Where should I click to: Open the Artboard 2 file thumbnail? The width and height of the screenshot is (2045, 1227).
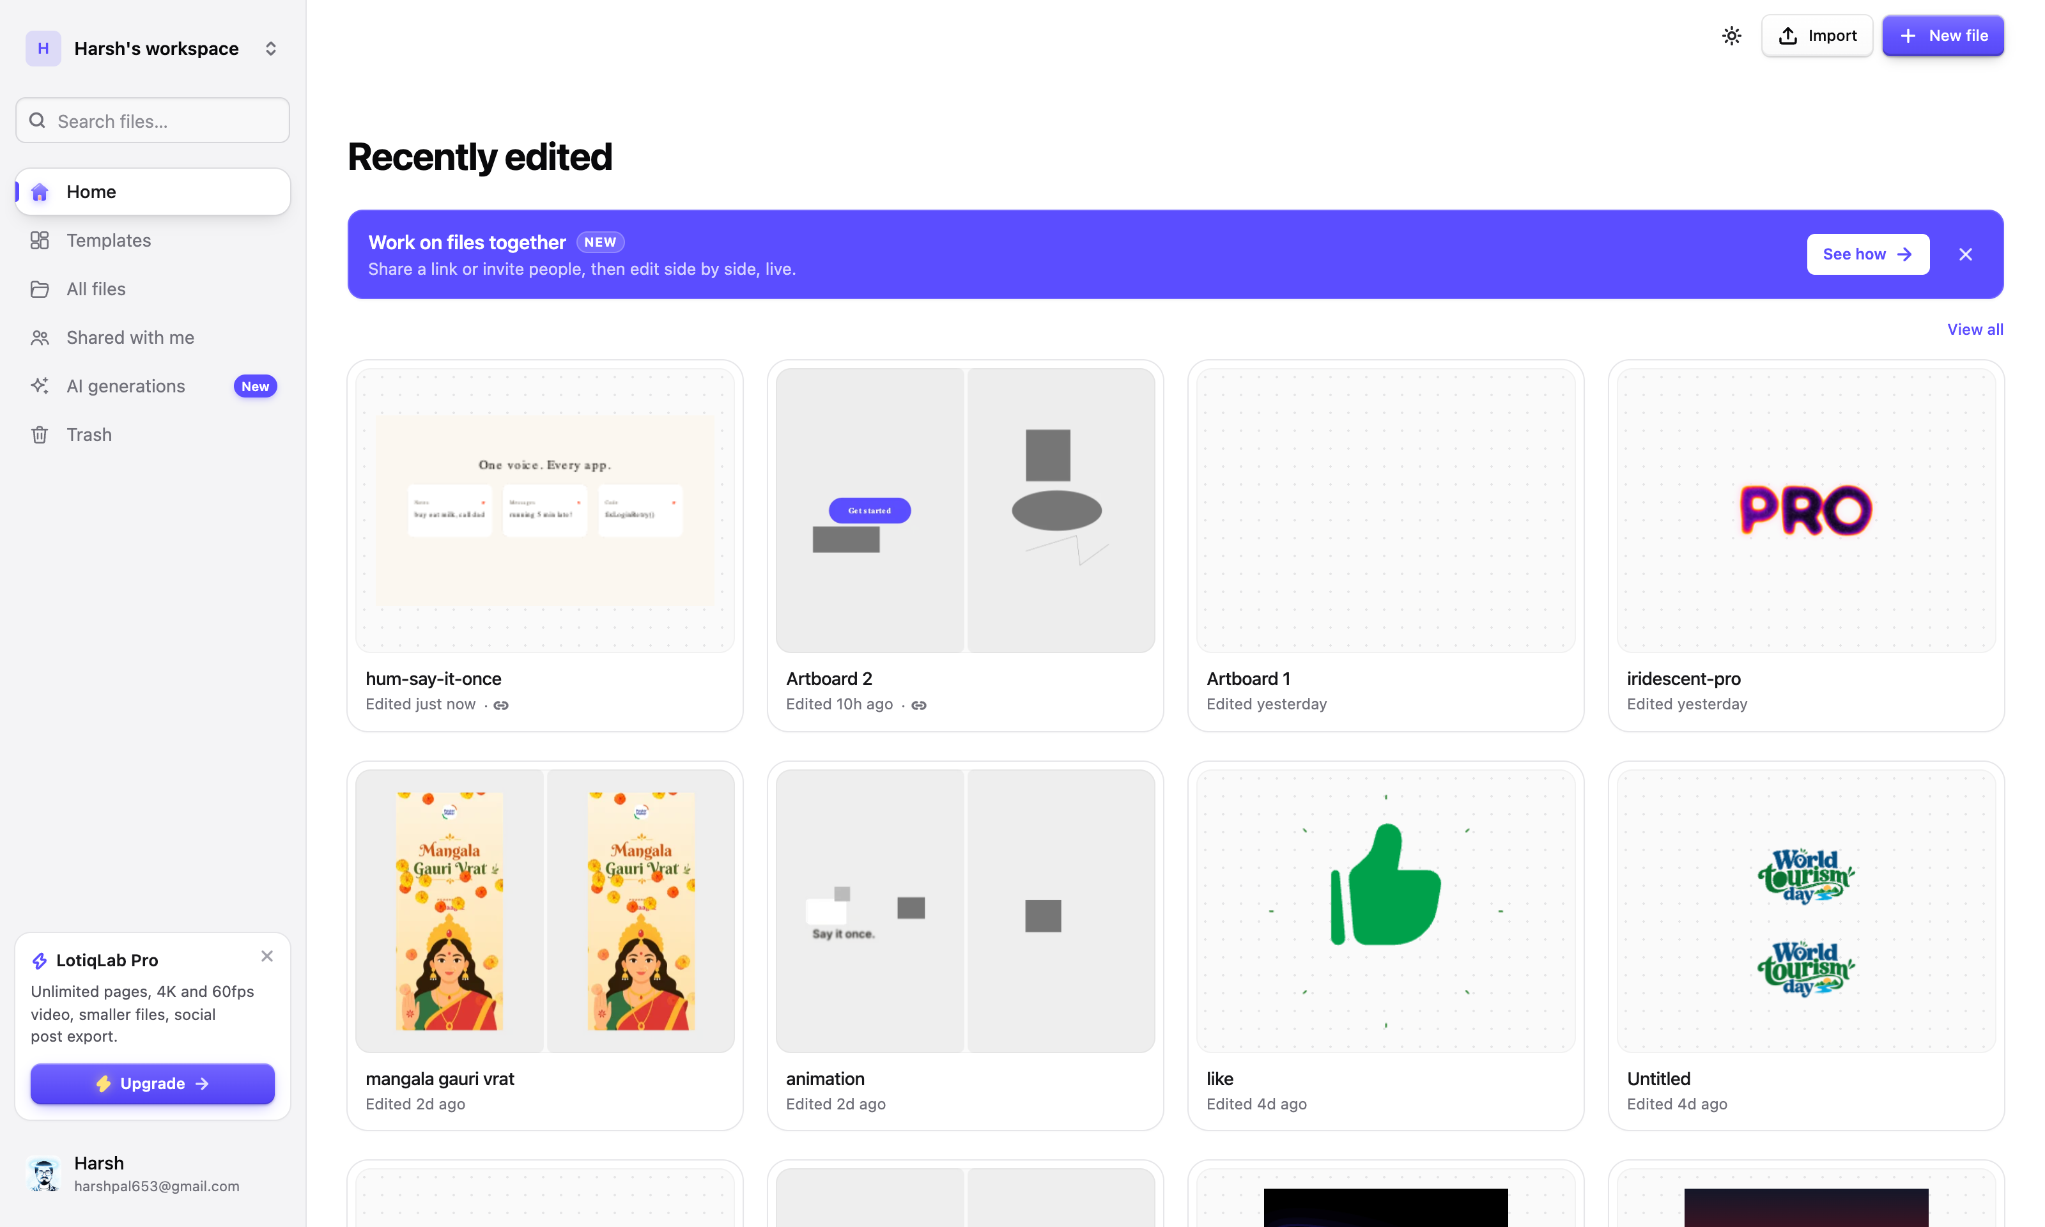point(964,510)
